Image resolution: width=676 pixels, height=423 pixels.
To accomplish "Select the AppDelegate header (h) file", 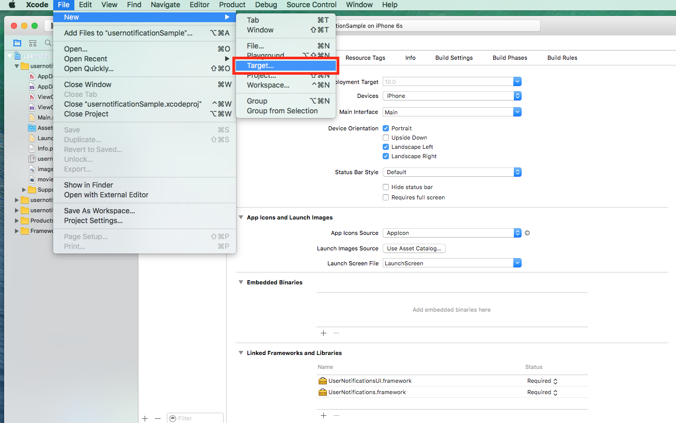I will pos(32,76).
